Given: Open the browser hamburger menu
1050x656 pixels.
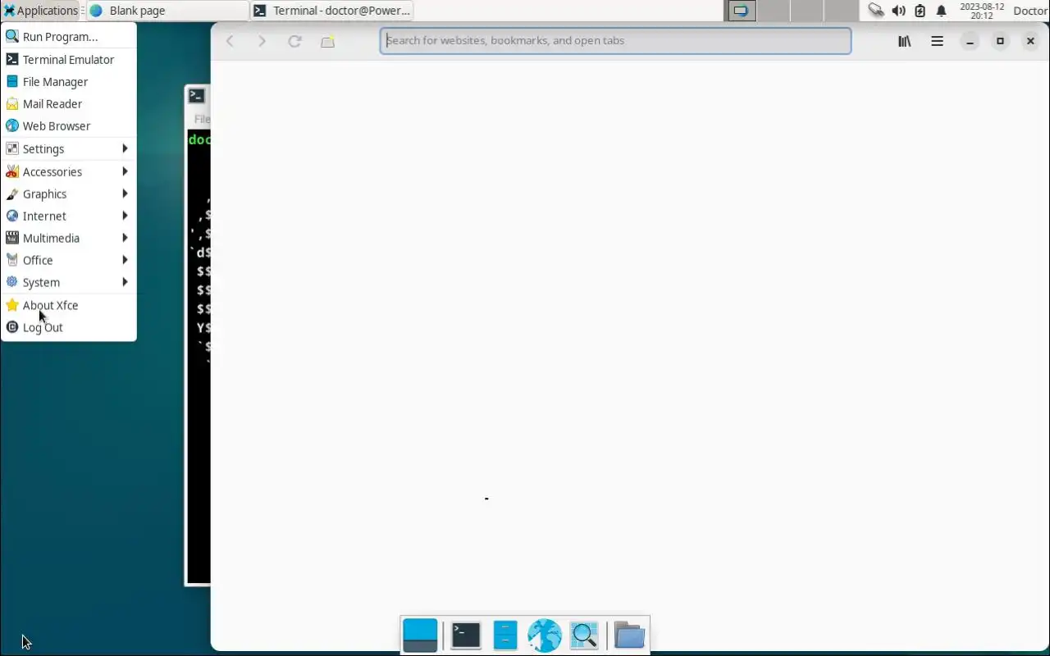Looking at the screenshot, I should 937,41.
